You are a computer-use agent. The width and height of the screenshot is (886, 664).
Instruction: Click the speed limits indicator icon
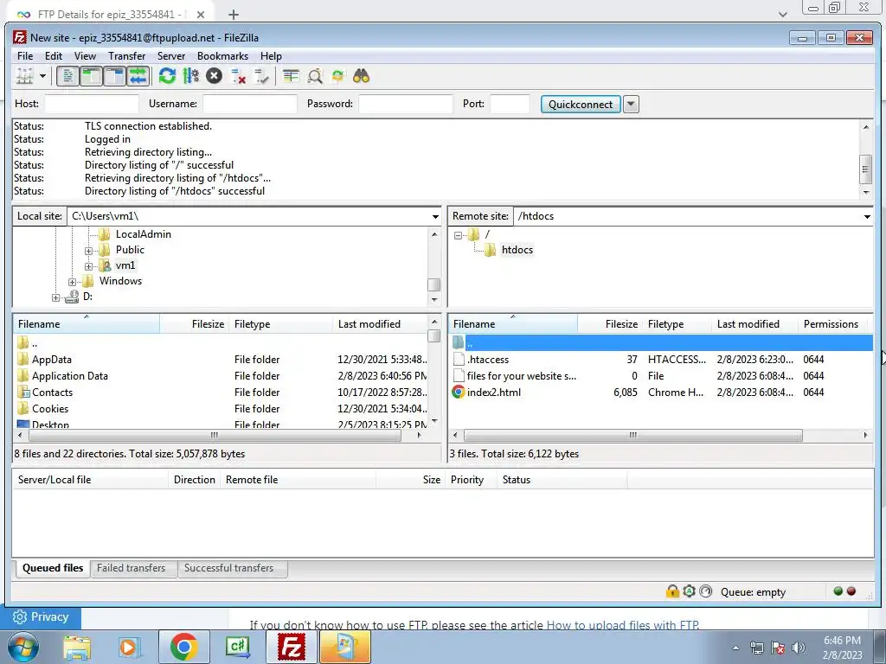[706, 591]
